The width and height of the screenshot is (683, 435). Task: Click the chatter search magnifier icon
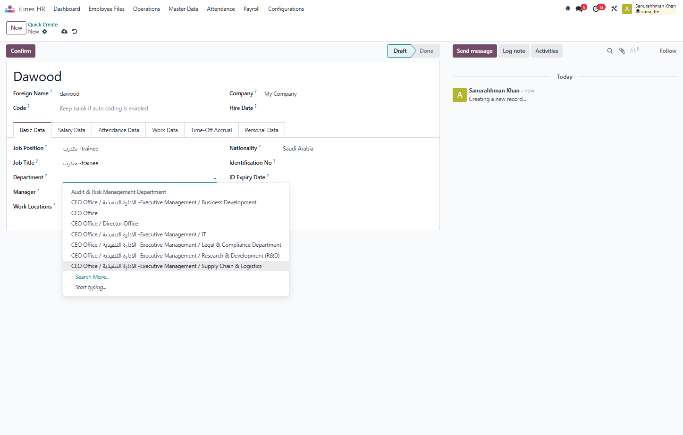pyautogui.click(x=610, y=51)
